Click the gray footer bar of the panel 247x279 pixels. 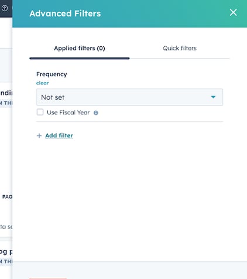130,270
